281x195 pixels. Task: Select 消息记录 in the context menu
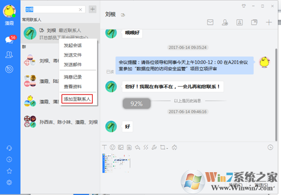click(73, 77)
